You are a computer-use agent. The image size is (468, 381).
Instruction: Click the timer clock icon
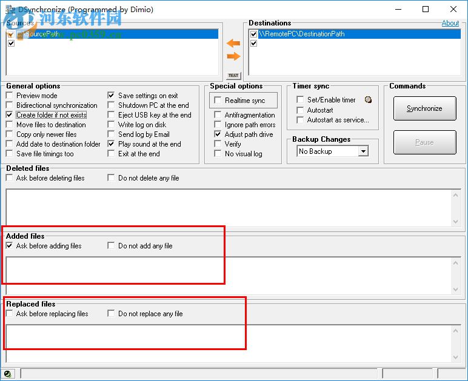click(x=369, y=99)
